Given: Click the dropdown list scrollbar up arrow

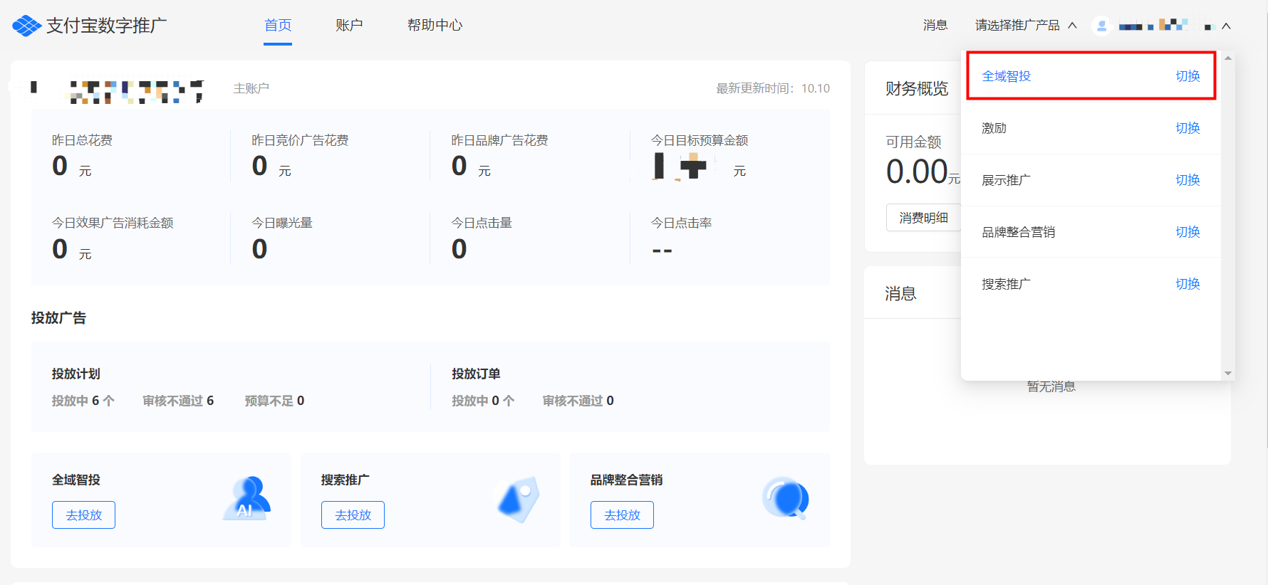Looking at the screenshot, I should [1228, 58].
